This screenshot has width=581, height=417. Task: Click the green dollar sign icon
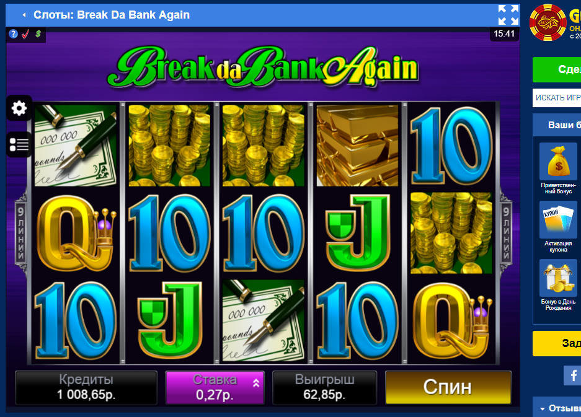[38, 34]
